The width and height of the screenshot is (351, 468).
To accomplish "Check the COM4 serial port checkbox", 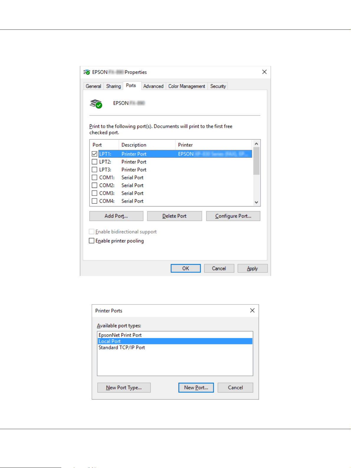I will tap(94, 201).
